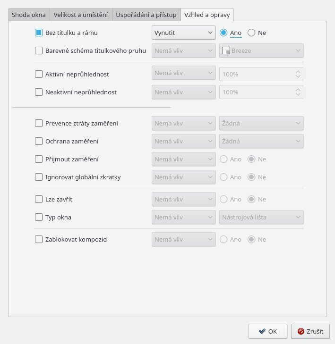Uncheck the Bez titulku a rámu checkbox

pos(39,33)
